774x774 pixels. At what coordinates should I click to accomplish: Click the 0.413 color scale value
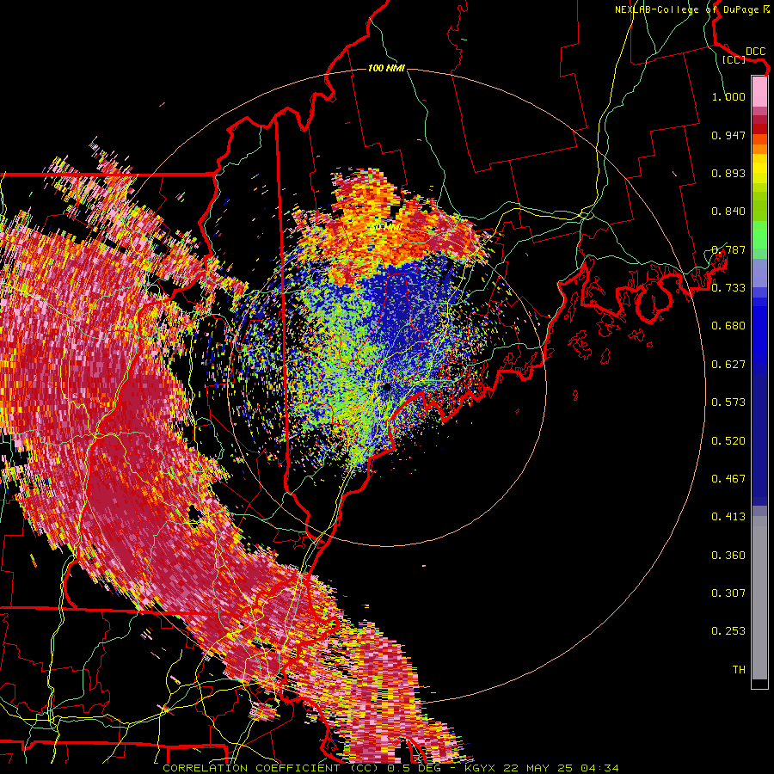click(x=728, y=517)
